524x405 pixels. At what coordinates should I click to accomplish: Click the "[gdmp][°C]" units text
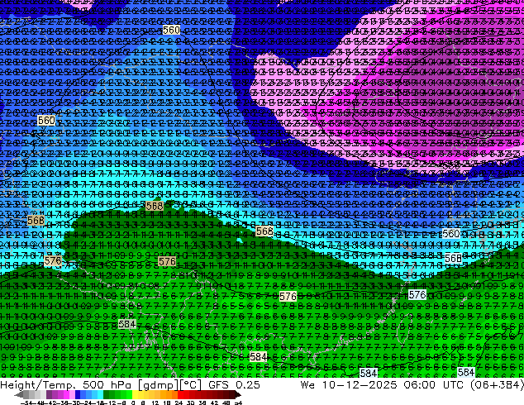tap(170, 385)
